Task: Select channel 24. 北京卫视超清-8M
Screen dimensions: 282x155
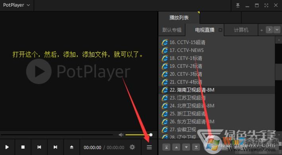Action: [217, 106]
